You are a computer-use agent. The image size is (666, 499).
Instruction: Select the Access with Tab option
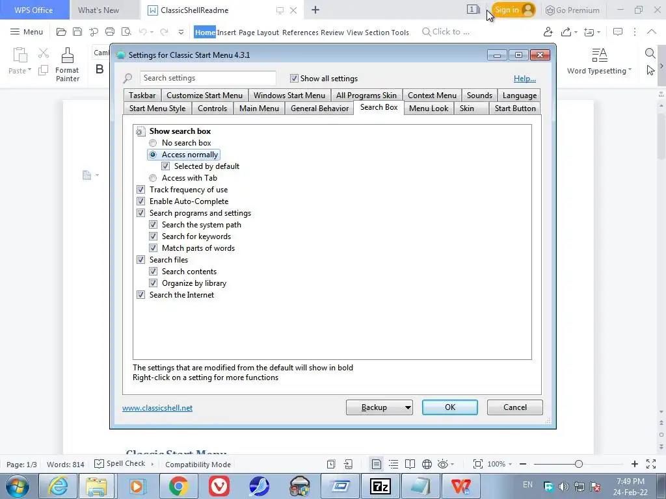coord(153,178)
